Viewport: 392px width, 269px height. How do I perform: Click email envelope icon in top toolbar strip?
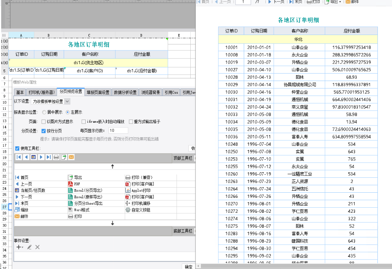pyautogui.click(x=71, y=157)
